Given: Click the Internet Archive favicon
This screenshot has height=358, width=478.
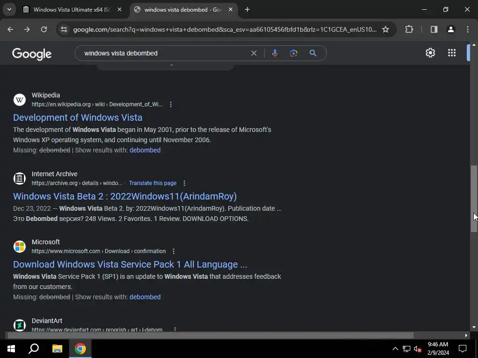Looking at the screenshot, I should click(20, 179).
